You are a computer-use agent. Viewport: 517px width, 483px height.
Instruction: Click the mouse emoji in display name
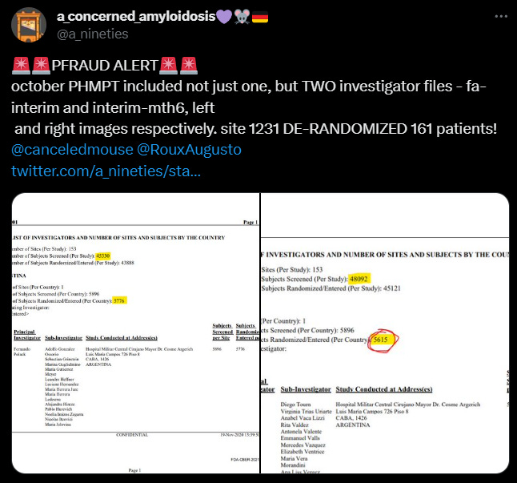point(242,17)
